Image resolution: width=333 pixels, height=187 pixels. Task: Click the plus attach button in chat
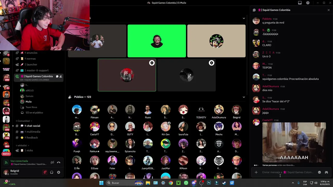pyautogui.click(x=256, y=172)
